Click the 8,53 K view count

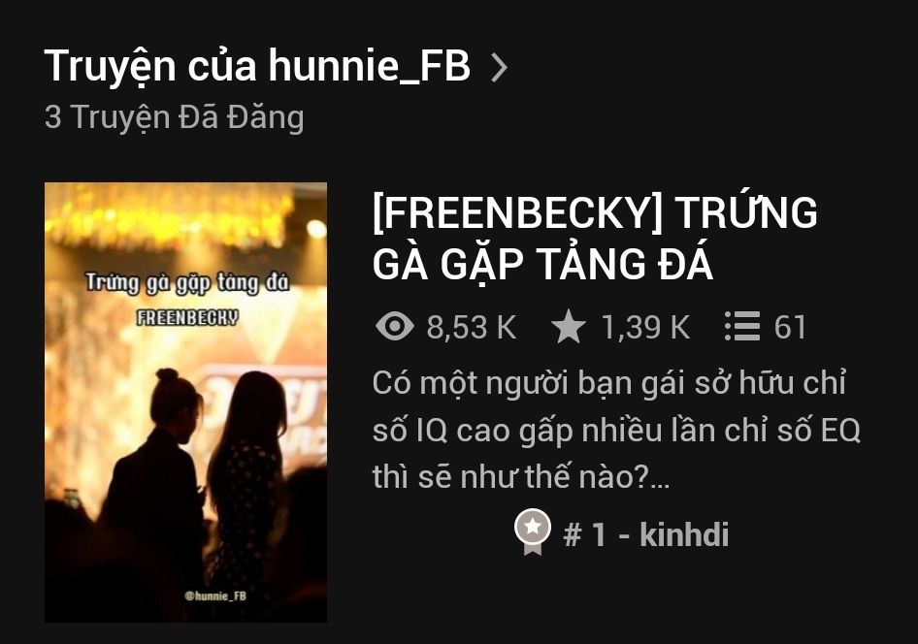472,327
